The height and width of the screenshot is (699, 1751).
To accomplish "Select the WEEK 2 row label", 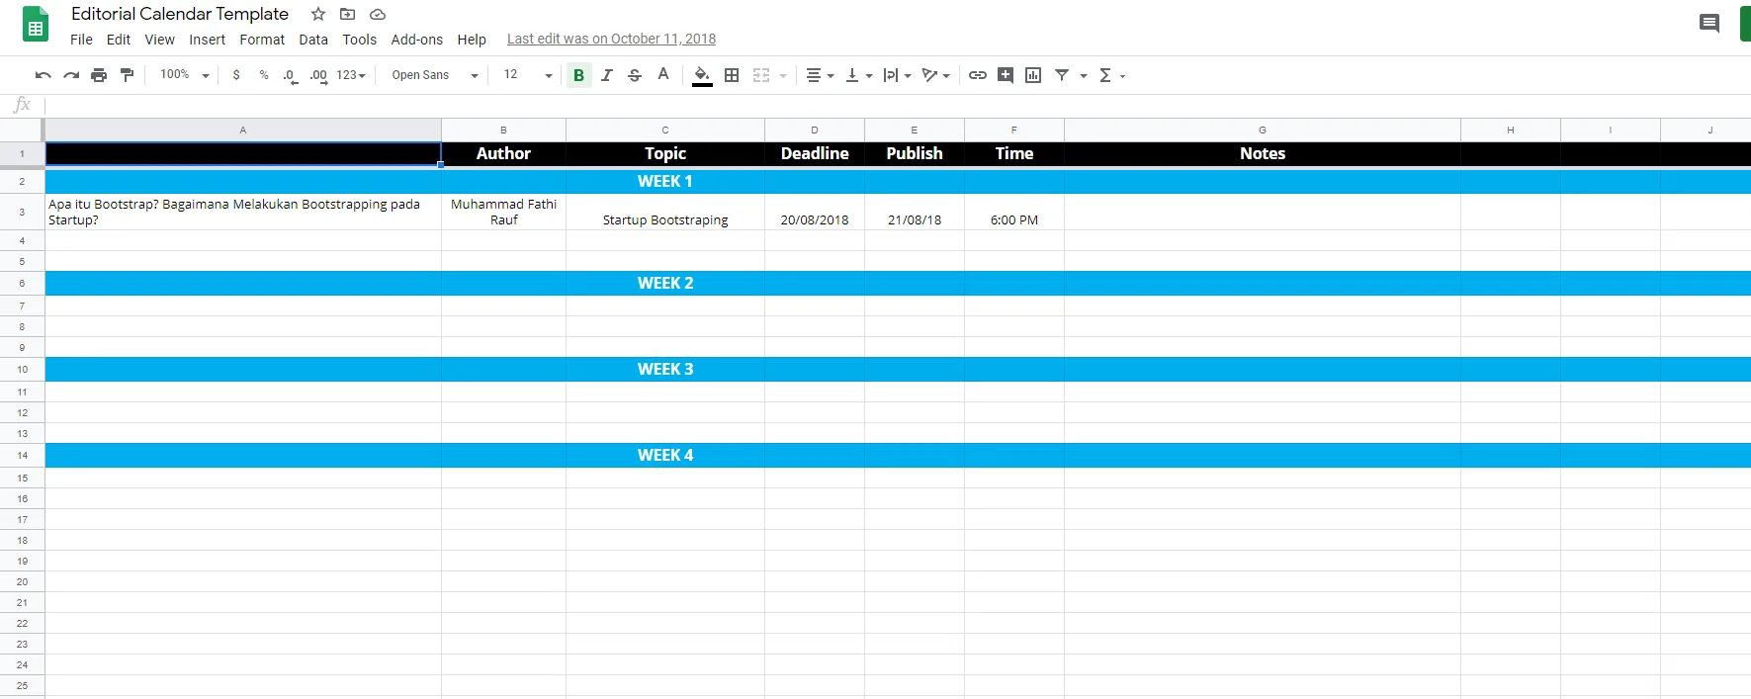I will coord(665,283).
